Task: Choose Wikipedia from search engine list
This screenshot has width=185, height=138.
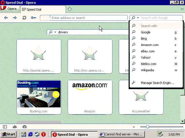Action: point(156,70)
